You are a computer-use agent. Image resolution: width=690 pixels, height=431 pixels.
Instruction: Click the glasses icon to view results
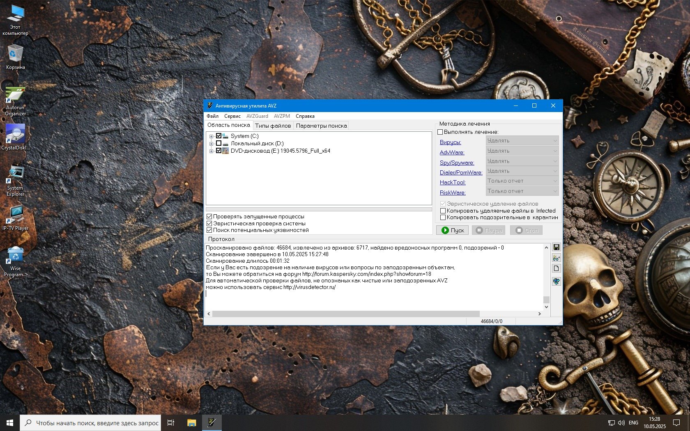pos(556,258)
